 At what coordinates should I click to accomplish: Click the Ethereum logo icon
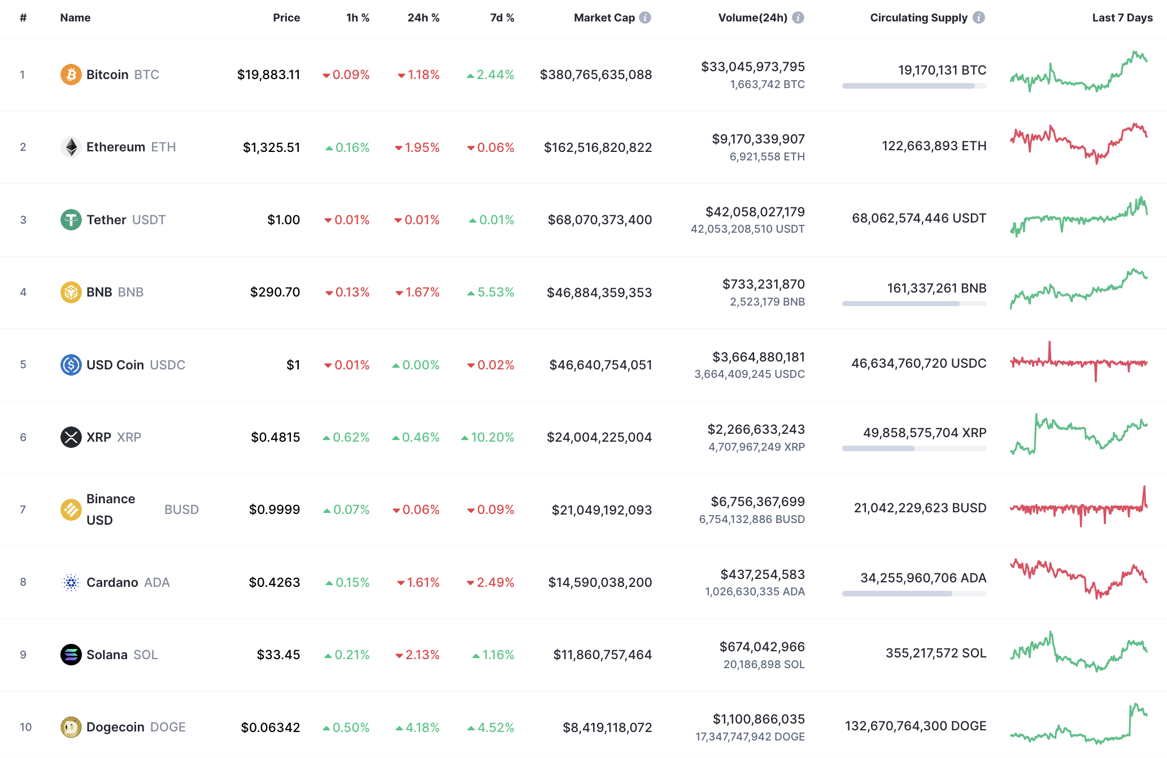click(70, 147)
